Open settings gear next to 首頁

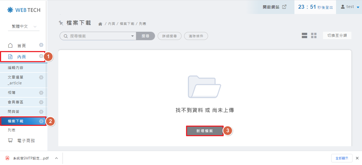[x=41, y=45]
